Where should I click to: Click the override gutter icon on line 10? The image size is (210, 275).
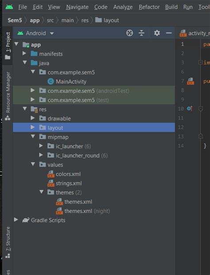pos(190,109)
